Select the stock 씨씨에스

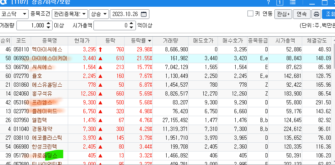click(42, 67)
